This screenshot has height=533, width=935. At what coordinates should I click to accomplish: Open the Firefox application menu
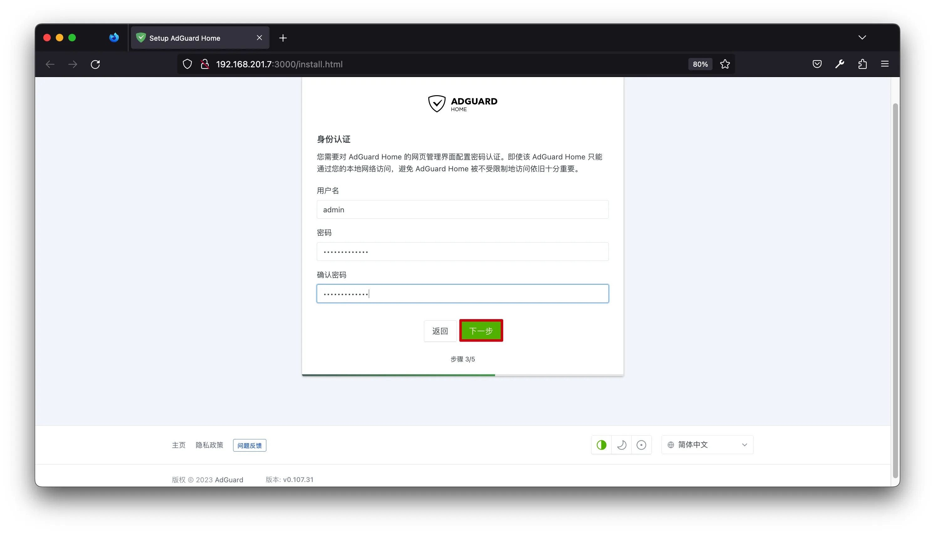pyautogui.click(x=885, y=64)
